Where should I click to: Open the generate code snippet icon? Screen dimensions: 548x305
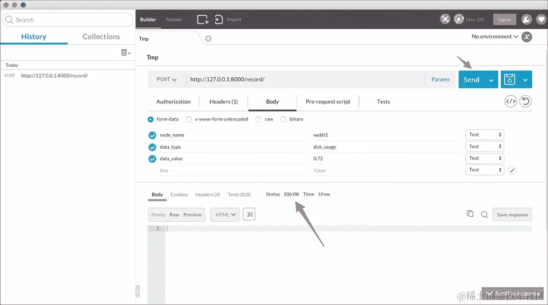coord(511,101)
